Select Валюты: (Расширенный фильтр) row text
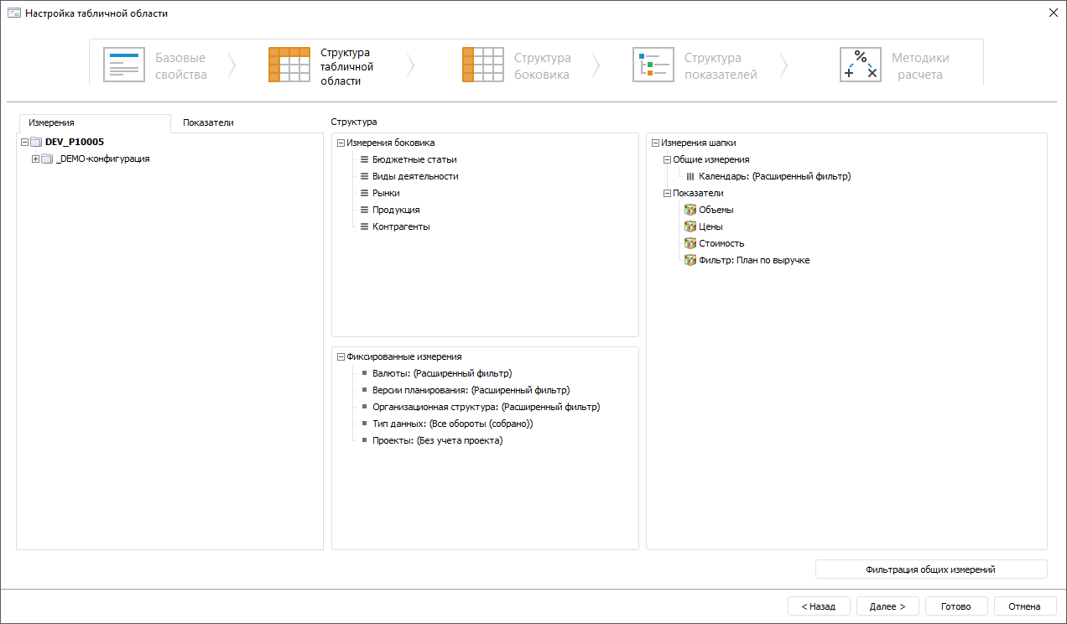 click(442, 373)
